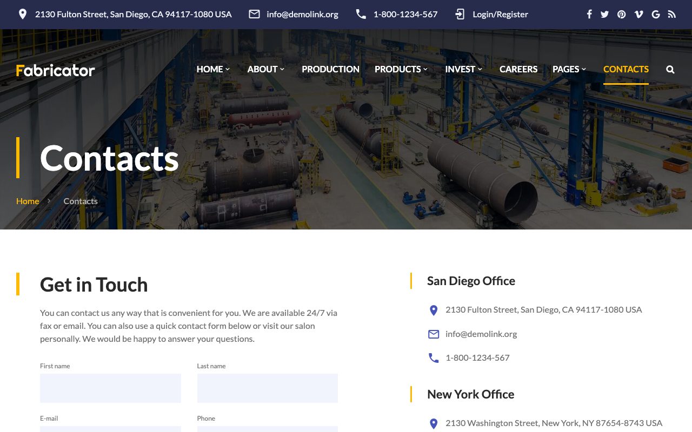Visit the Pinterest social icon
The image size is (692, 432).
[622, 14]
